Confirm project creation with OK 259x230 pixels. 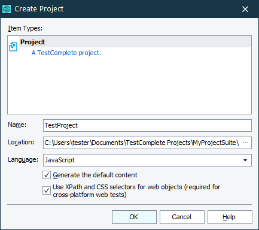(x=134, y=217)
